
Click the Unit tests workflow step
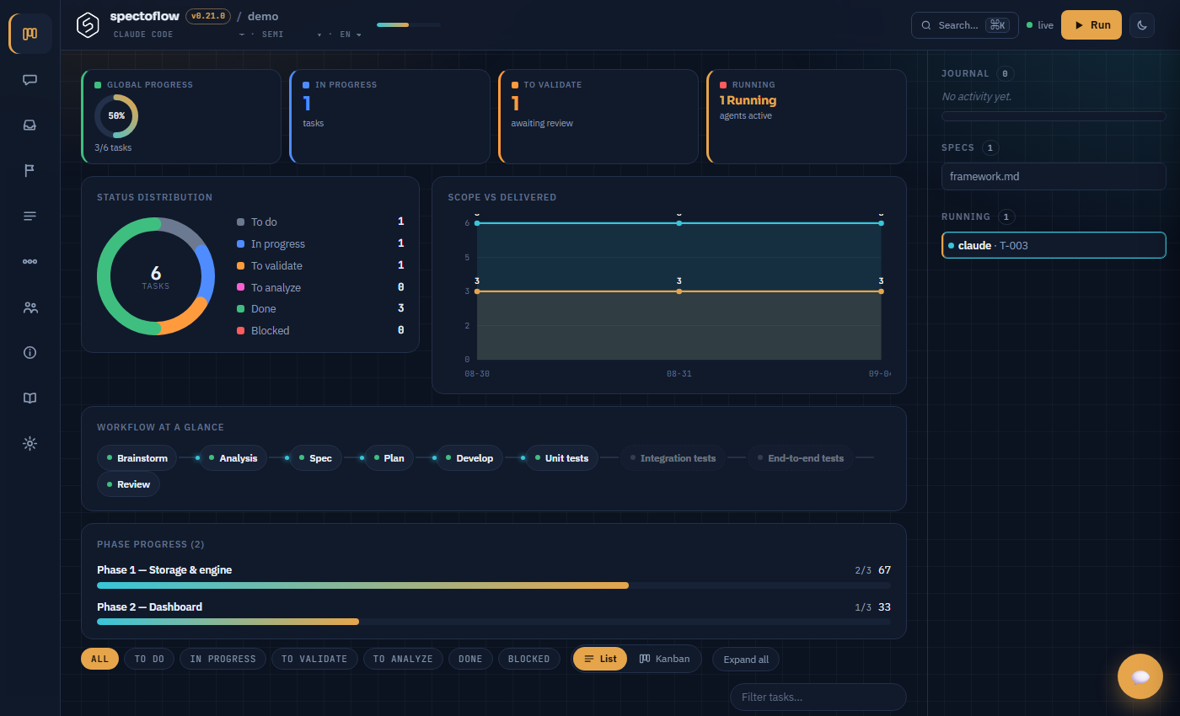[x=561, y=458]
